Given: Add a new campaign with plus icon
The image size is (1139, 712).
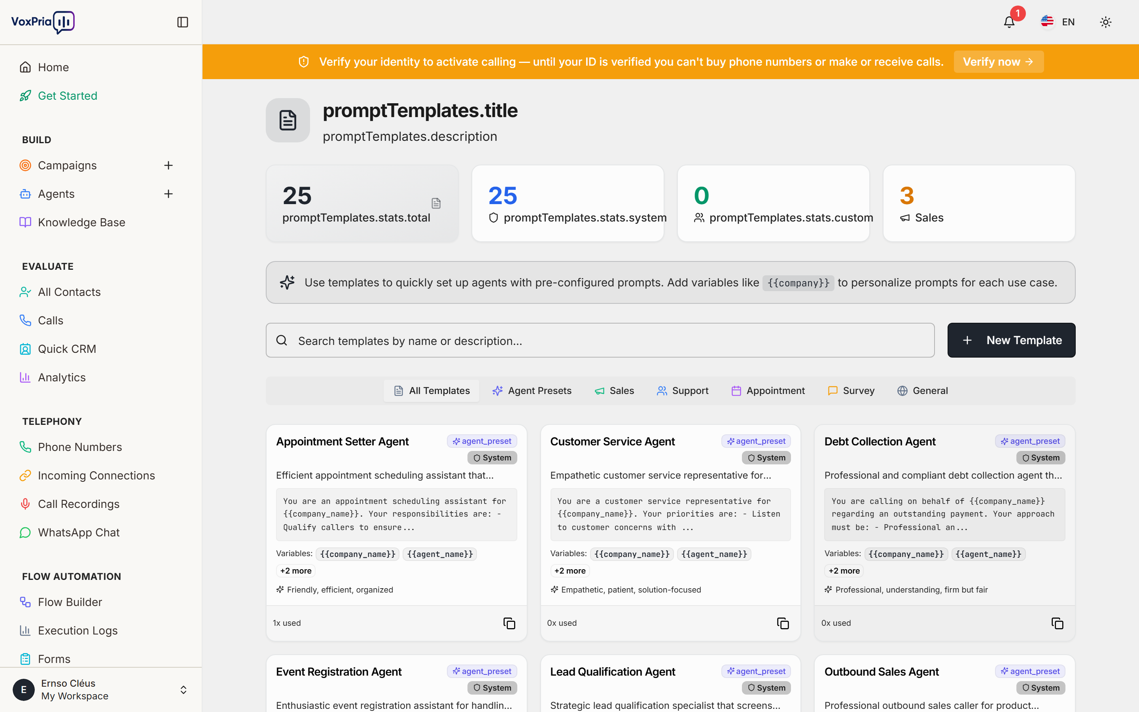Looking at the screenshot, I should tap(168, 165).
